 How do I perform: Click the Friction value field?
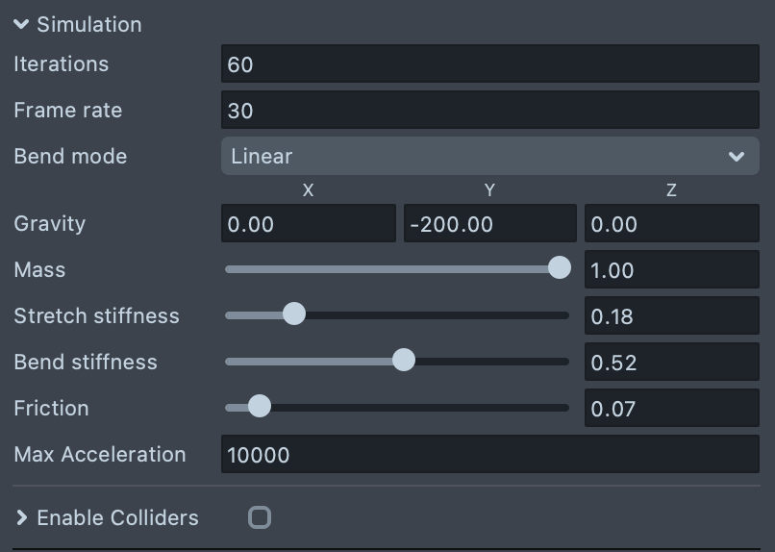click(671, 409)
